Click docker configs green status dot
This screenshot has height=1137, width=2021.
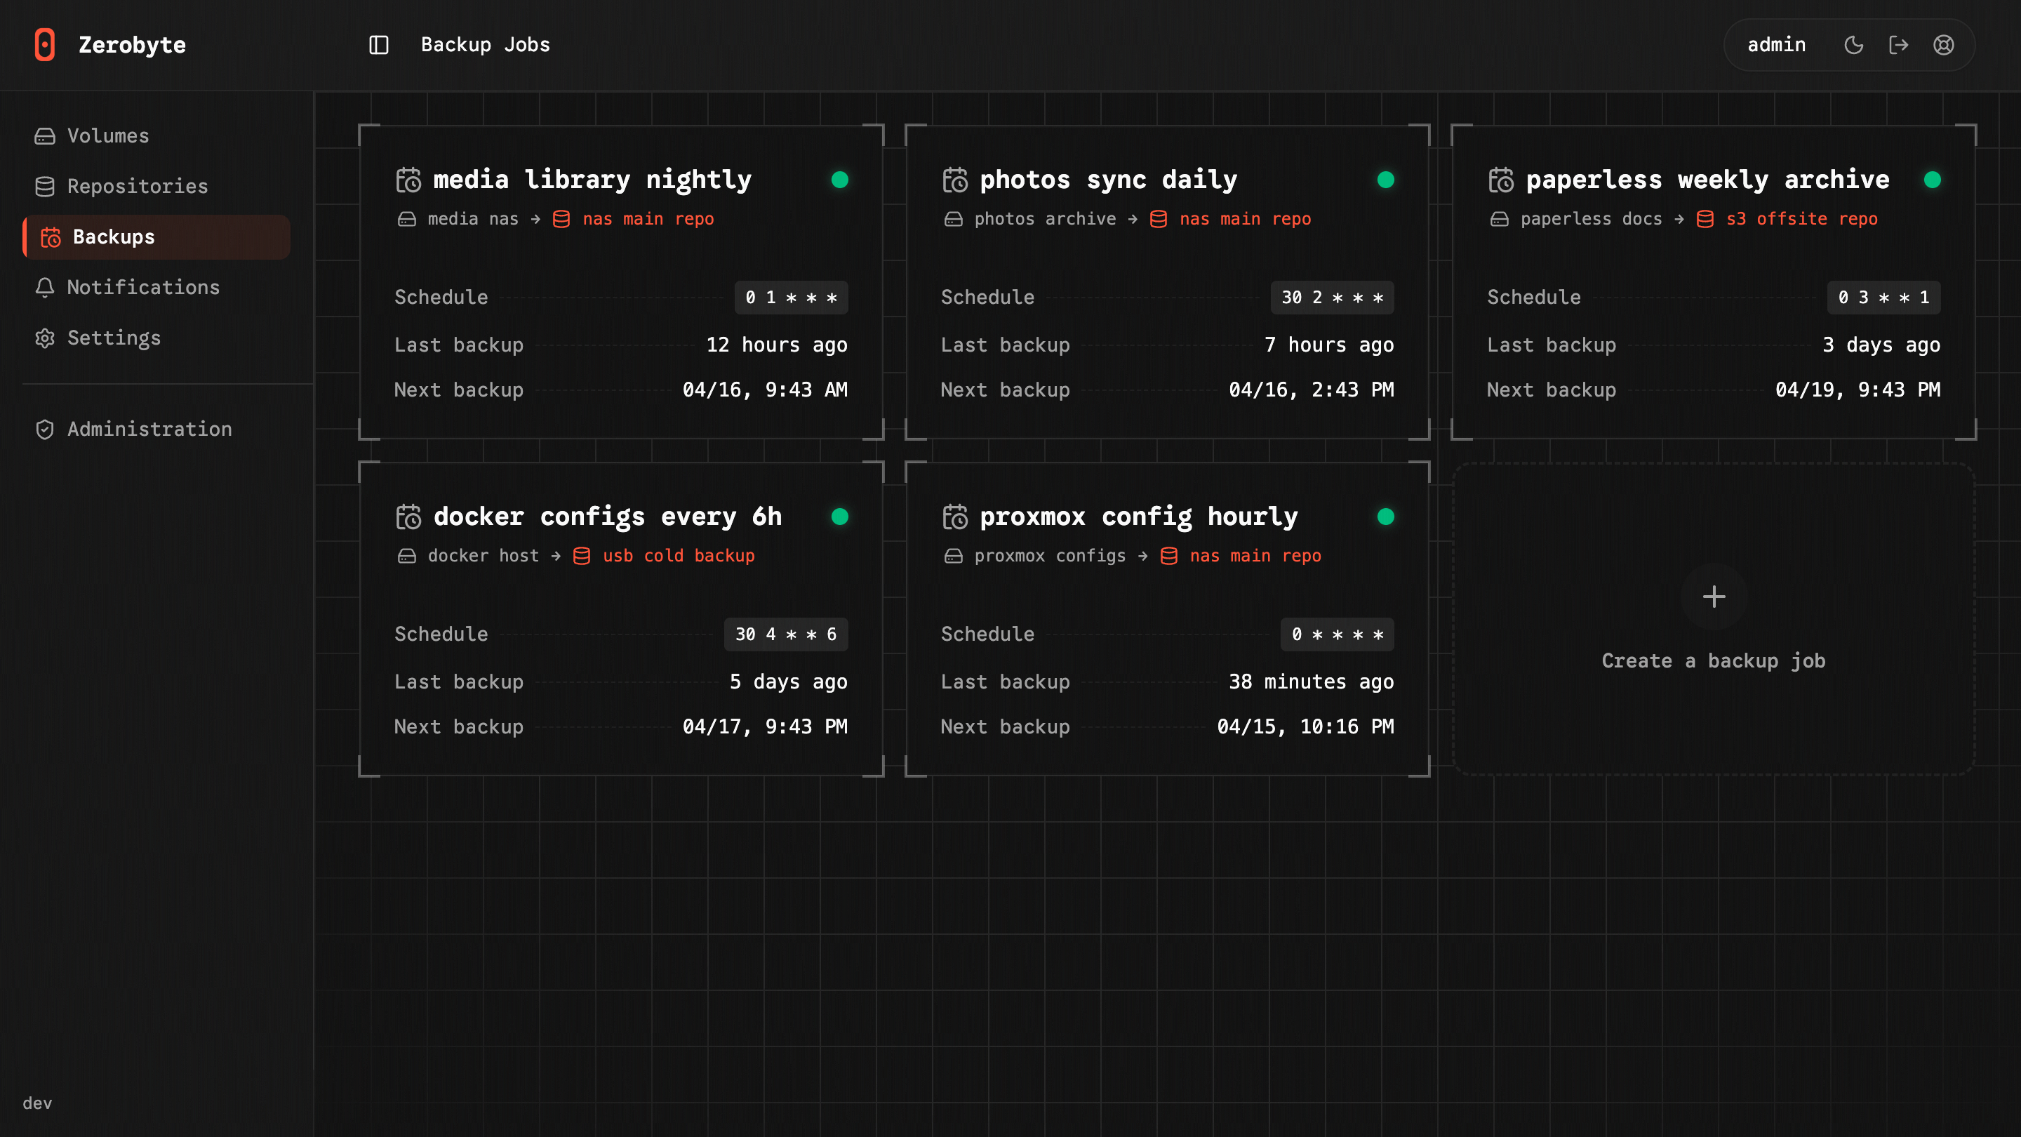click(x=839, y=517)
